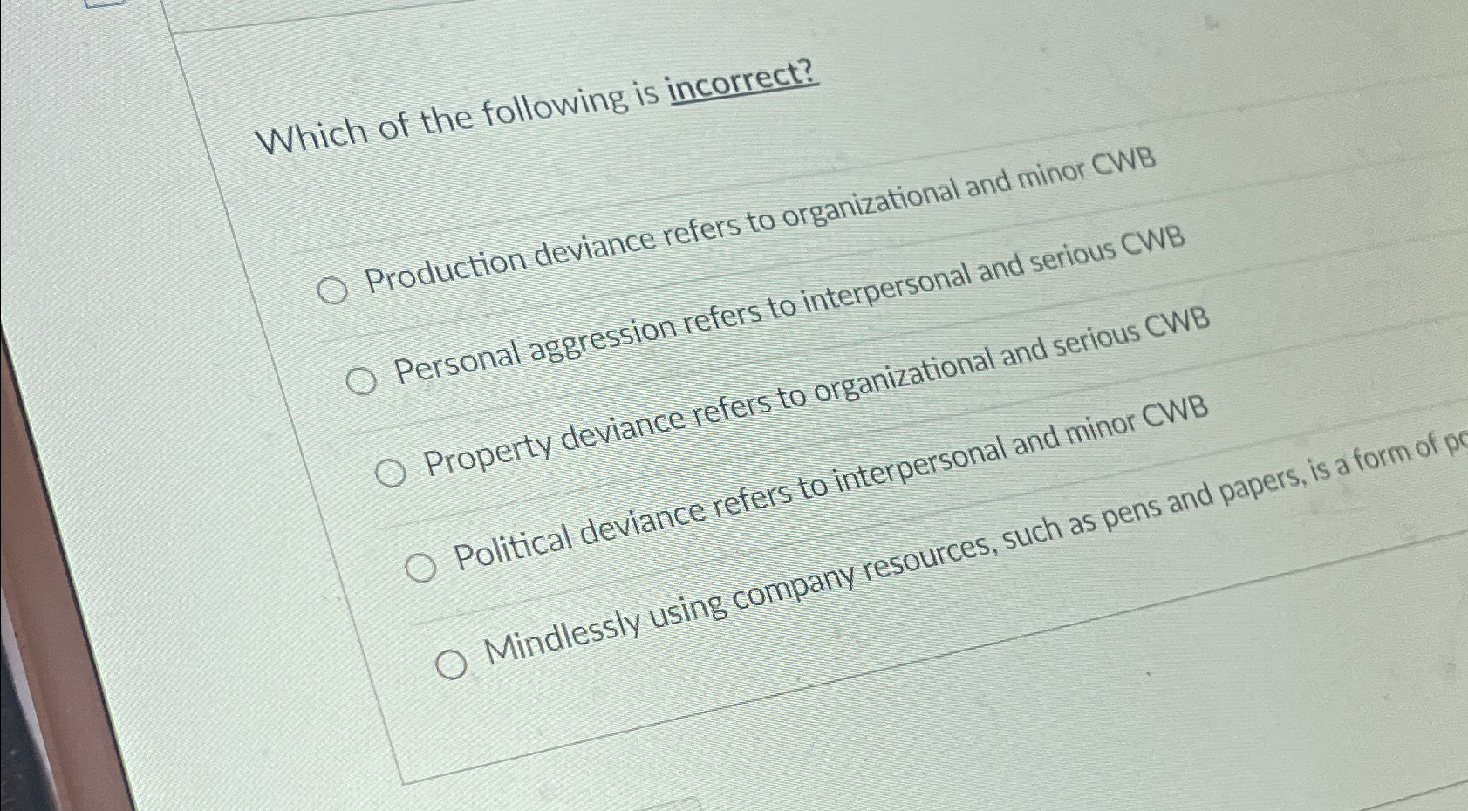1468x811 pixels.
Task: Click the radio button beside Property deviance
Action: [393, 473]
